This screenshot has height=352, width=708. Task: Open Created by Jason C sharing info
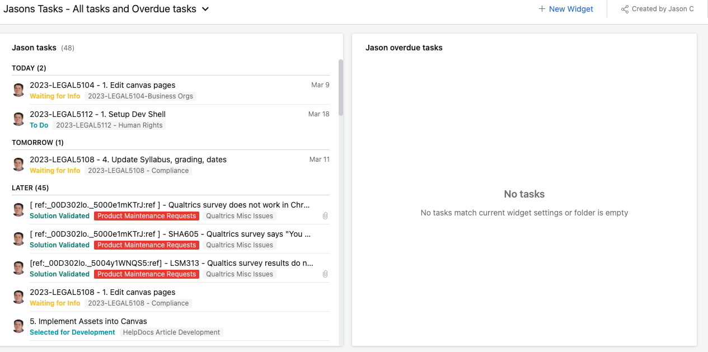[658, 9]
